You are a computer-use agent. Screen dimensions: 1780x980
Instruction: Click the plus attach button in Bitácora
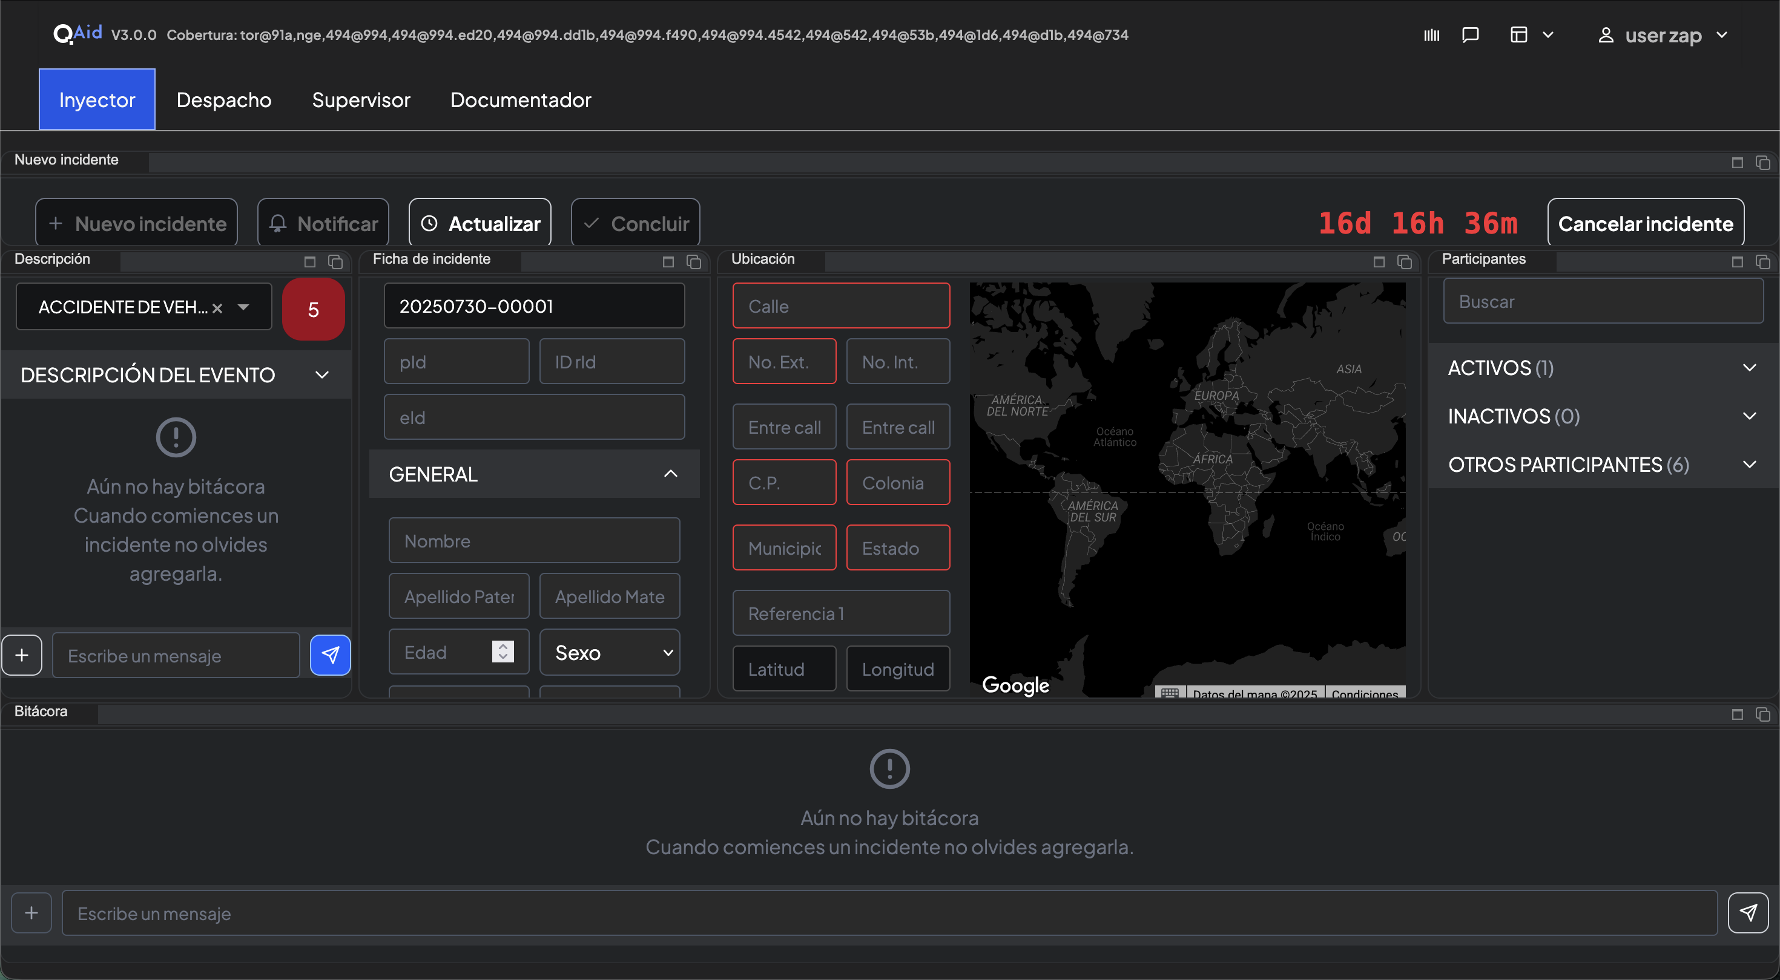point(31,913)
